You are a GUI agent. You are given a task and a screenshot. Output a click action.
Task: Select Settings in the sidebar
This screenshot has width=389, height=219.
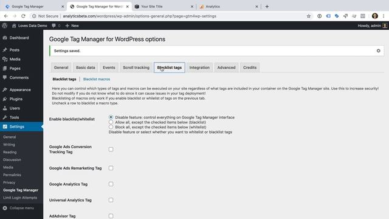[21, 127]
